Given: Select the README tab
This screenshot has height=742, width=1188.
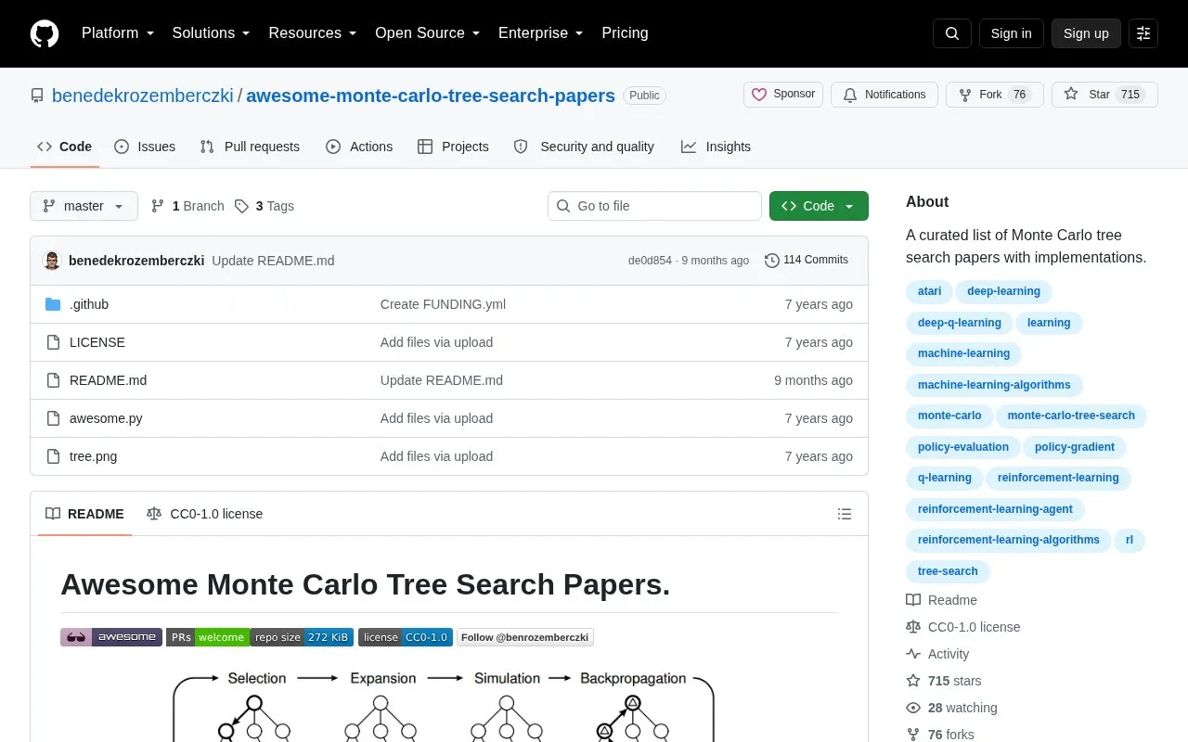Looking at the screenshot, I should 84,514.
